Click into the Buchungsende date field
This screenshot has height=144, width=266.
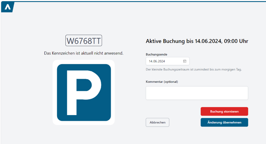pos(167,61)
